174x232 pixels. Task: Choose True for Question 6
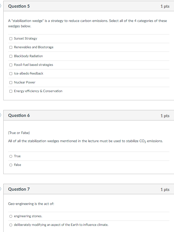pos(11,156)
